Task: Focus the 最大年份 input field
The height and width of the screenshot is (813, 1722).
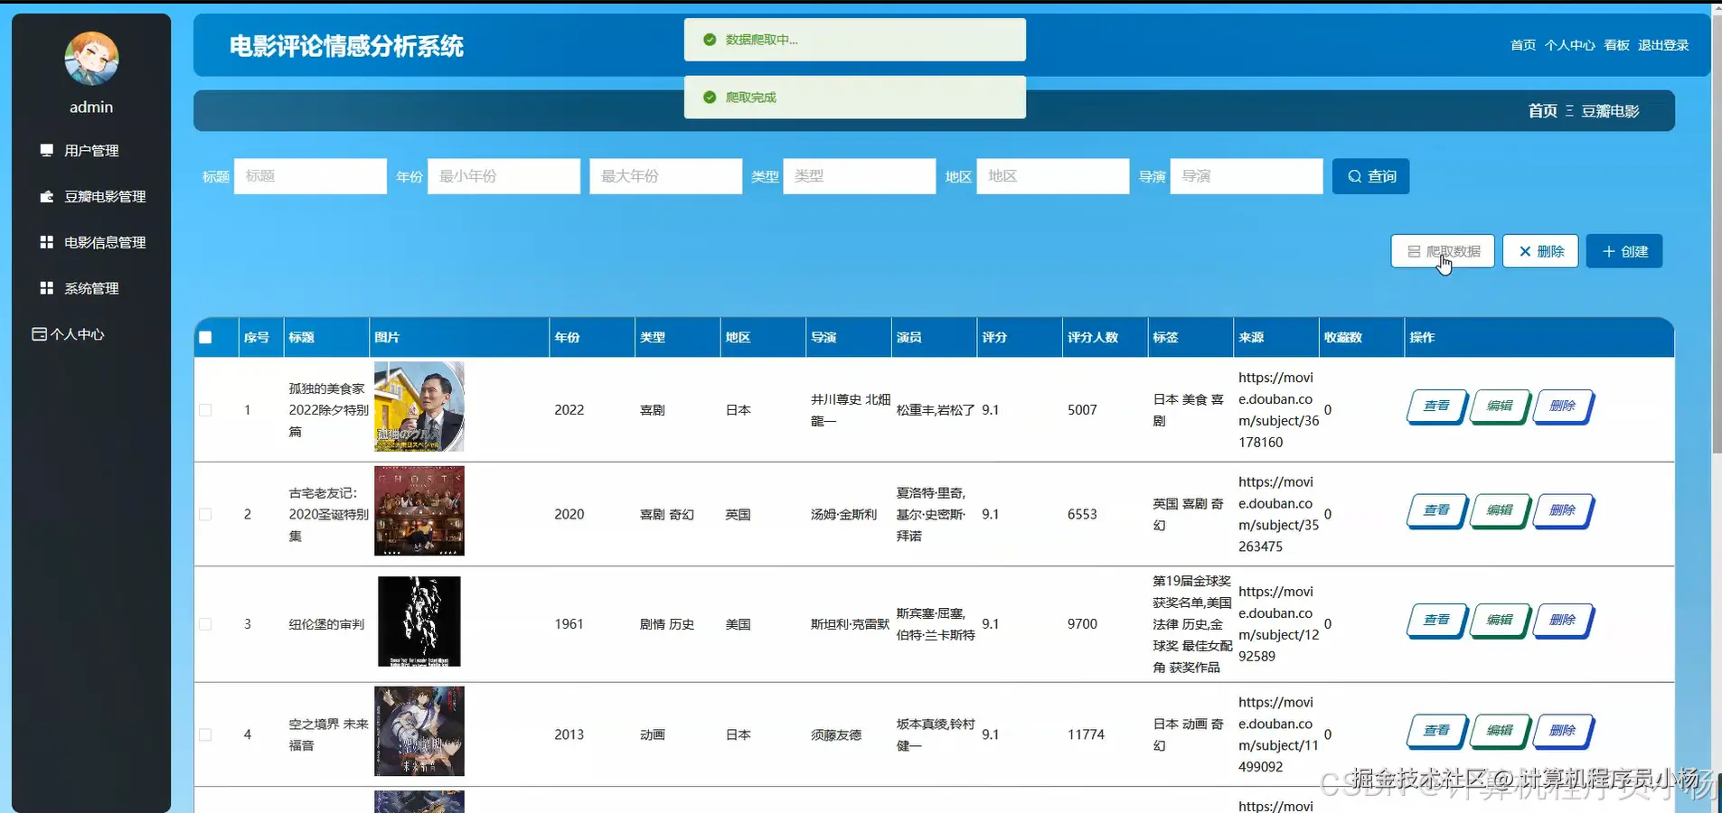Action: point(665,176)
